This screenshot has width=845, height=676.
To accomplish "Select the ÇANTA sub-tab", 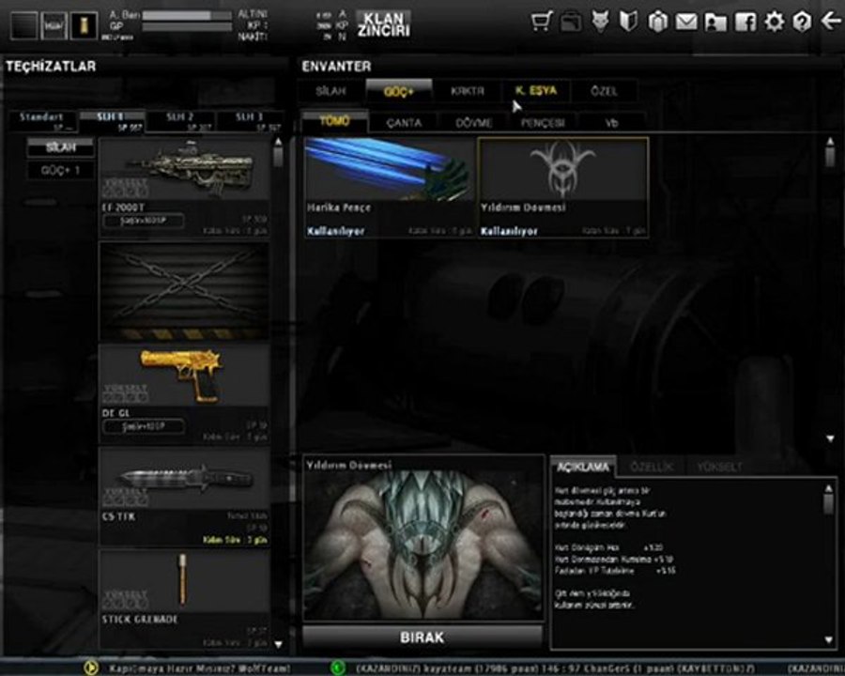I will click(x=404, y=123).
